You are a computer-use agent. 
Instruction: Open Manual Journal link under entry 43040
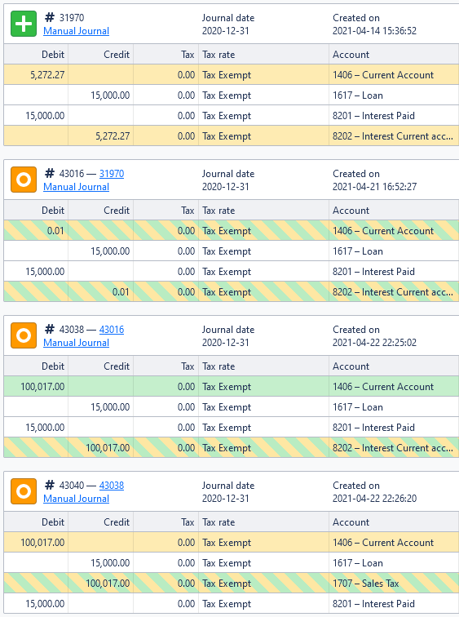tap(77, 499)
